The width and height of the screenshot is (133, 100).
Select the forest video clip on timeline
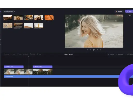(43, 72)
